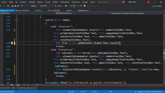Open the Any CPU platform dropdown
The image size is (165, 93).
pyautogui.click(x=47, y=6)
